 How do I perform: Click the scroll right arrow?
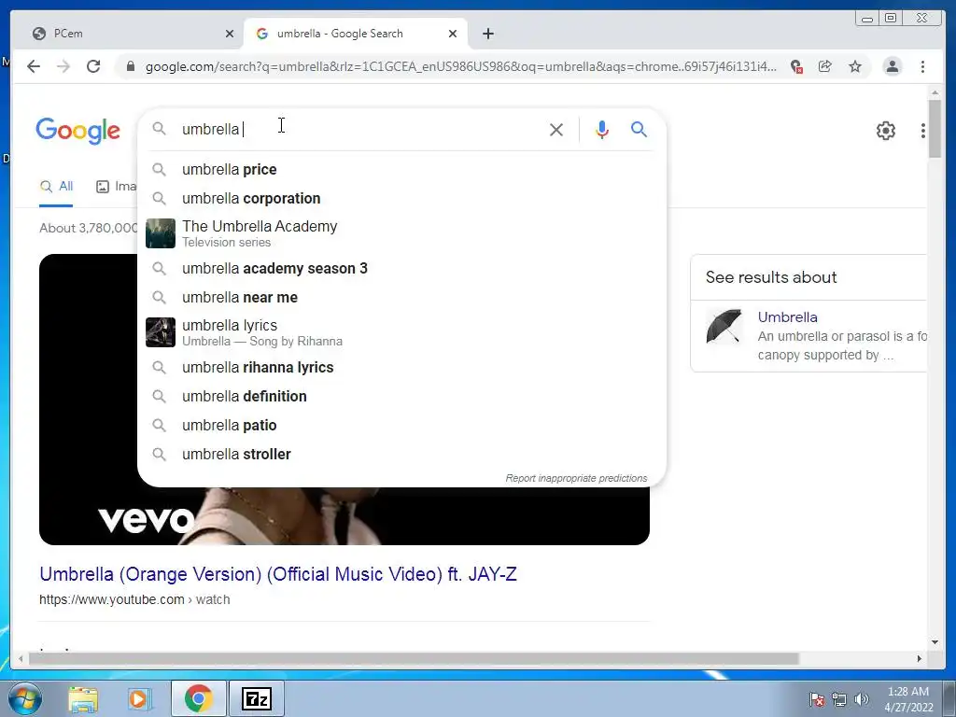[x=919, y=658]
